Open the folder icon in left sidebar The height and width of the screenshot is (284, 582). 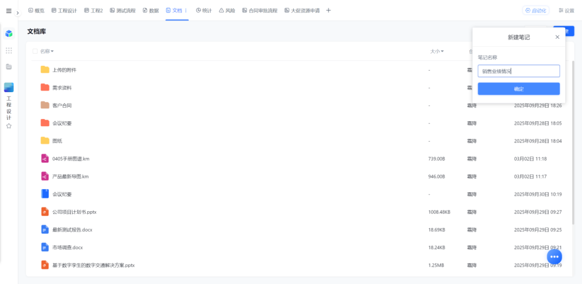(9, 67)
